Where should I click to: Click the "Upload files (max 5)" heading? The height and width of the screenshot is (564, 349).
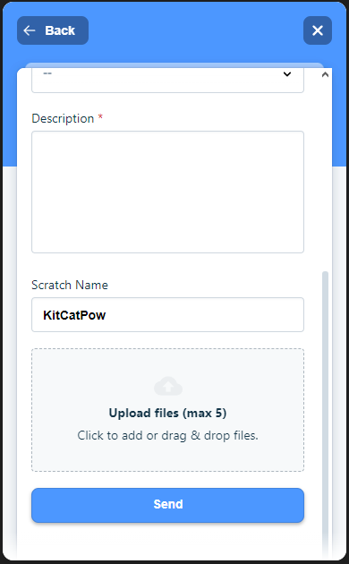pos(167,413)
